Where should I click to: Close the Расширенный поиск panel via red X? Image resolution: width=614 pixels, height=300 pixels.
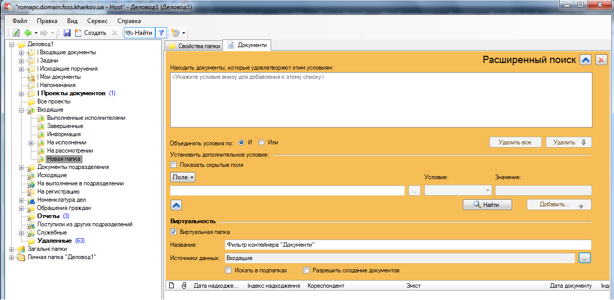[600, 59]
